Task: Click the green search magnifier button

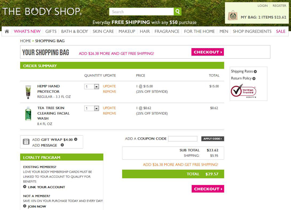Action: 177,12
